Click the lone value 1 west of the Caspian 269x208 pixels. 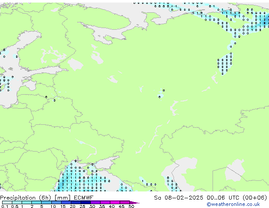pos(143,181)
